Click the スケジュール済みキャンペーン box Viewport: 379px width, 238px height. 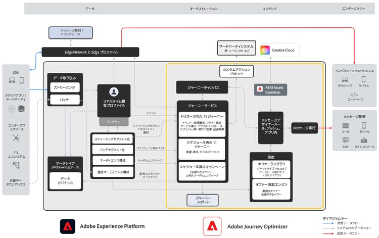point(202,171)
